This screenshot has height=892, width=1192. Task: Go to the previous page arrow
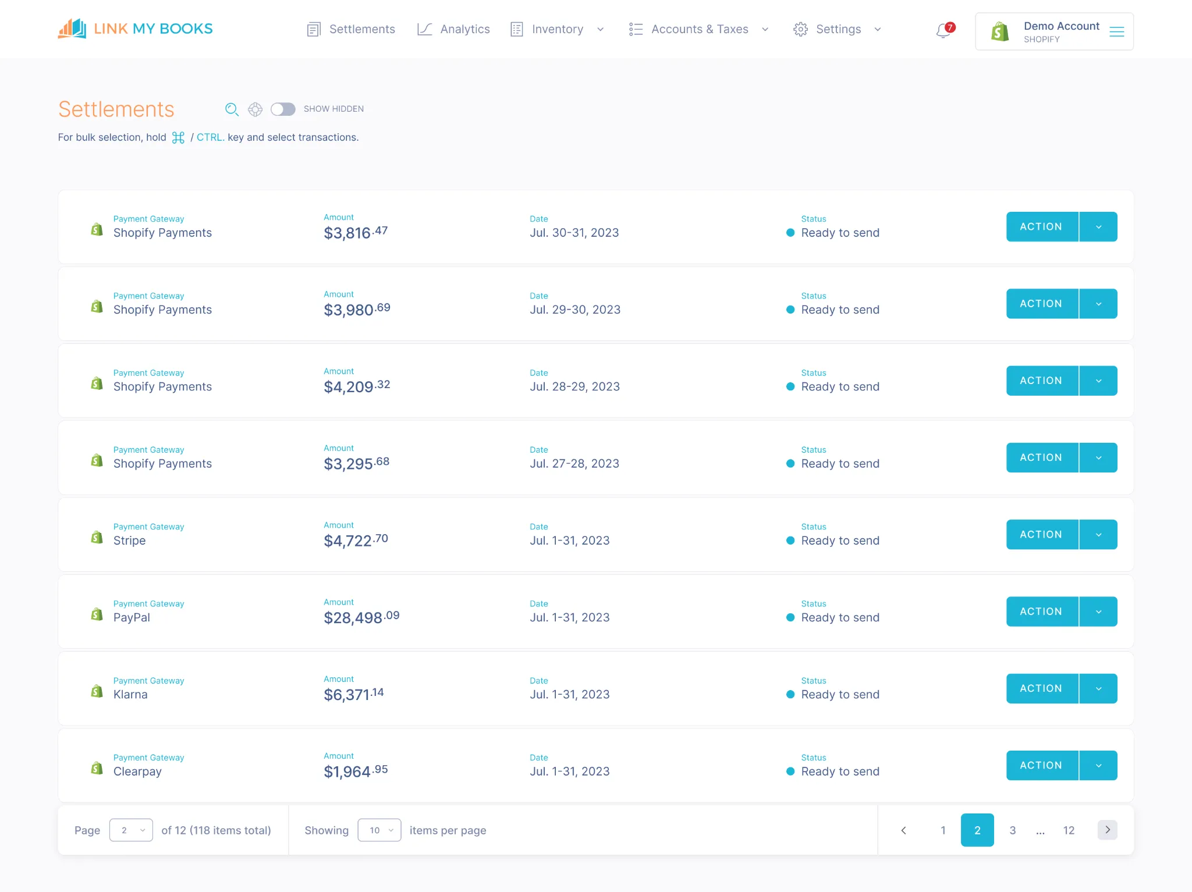tap(903, 830)
